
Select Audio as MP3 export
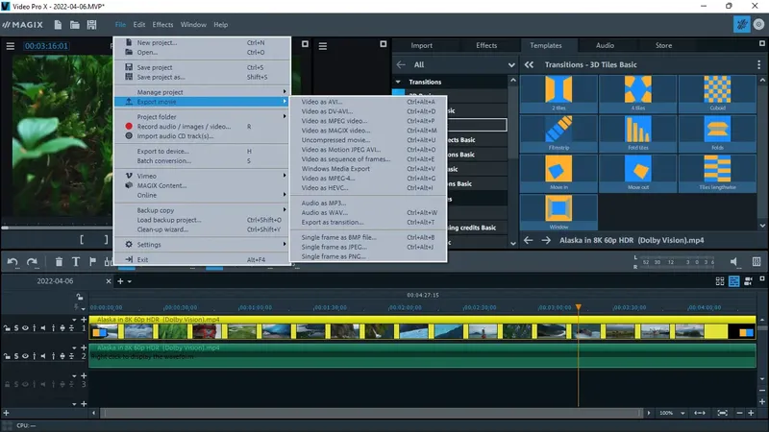point(369,203)
